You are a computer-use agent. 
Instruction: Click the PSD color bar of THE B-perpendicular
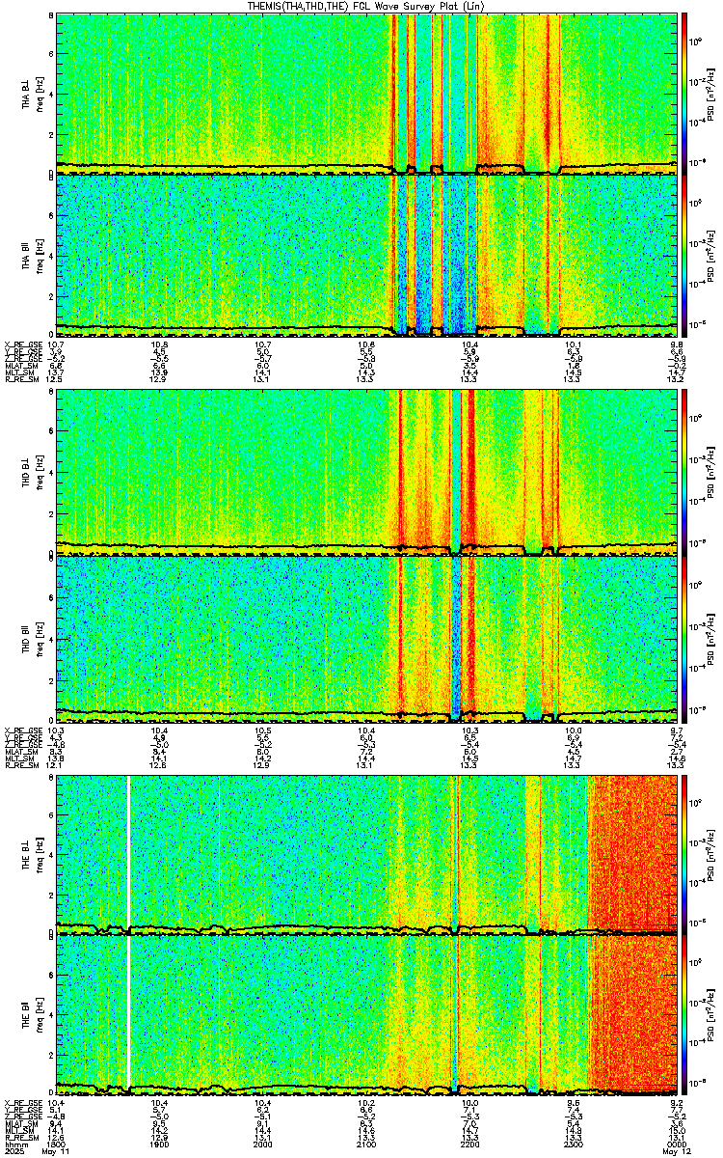pos(685,855)
